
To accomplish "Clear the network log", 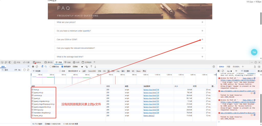I will point(37,67).
